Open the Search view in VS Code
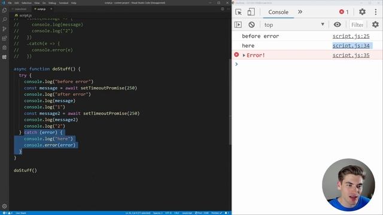 coord(4,20)
